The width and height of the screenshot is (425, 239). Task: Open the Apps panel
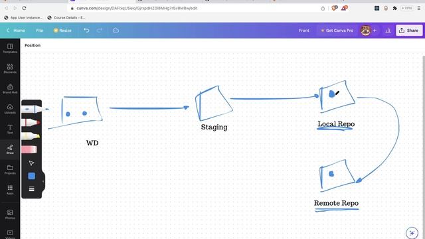[x=10, y=190]
